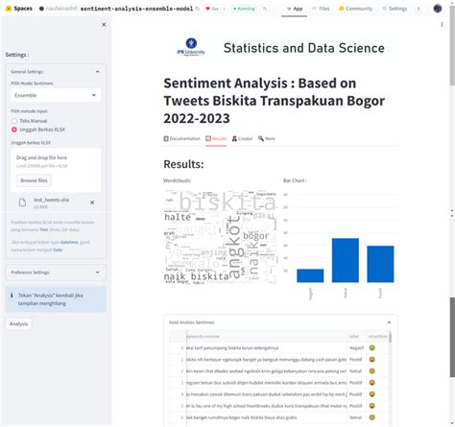Click the Analysis button

pyautogui.click(x=18, y=324)
